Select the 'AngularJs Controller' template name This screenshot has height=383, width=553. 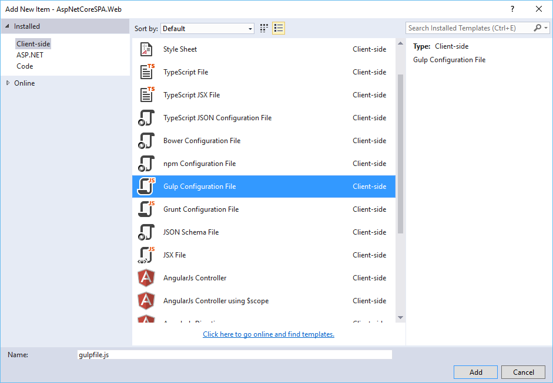[x=195, y=278]
